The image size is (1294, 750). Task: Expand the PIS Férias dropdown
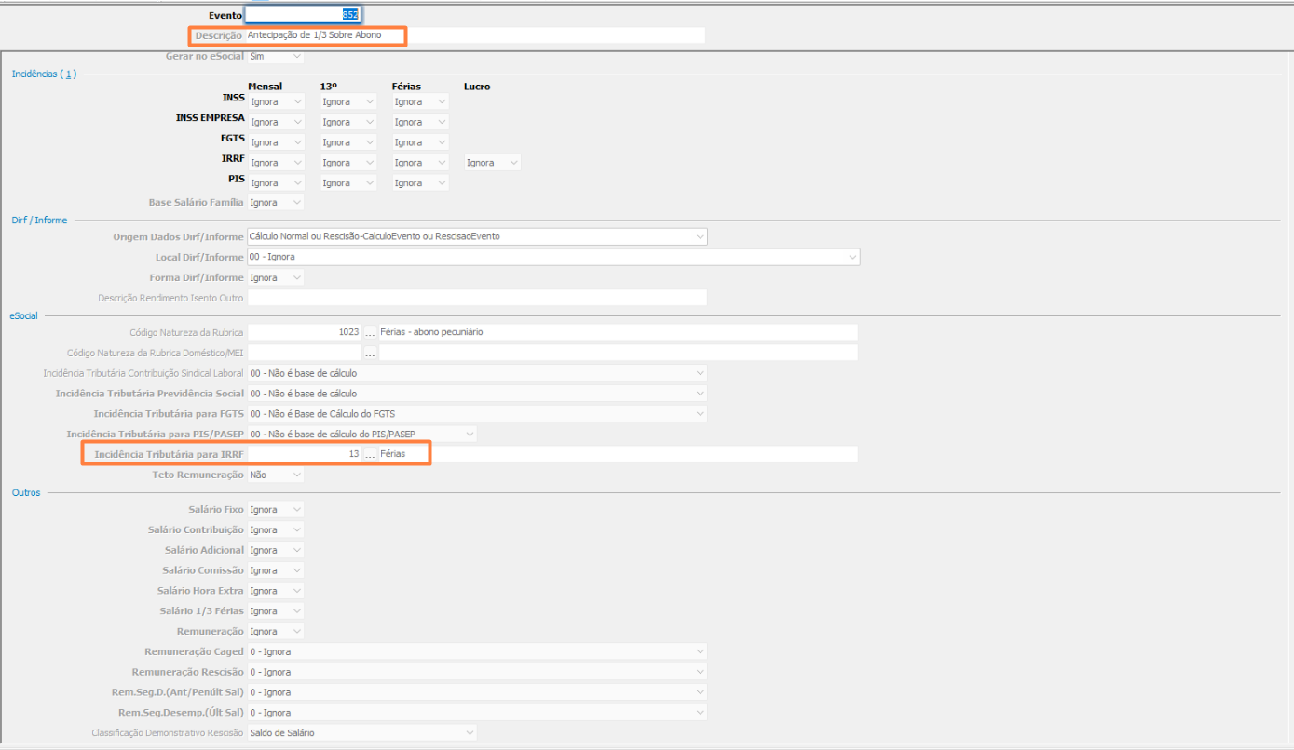[x=420, y=183]
